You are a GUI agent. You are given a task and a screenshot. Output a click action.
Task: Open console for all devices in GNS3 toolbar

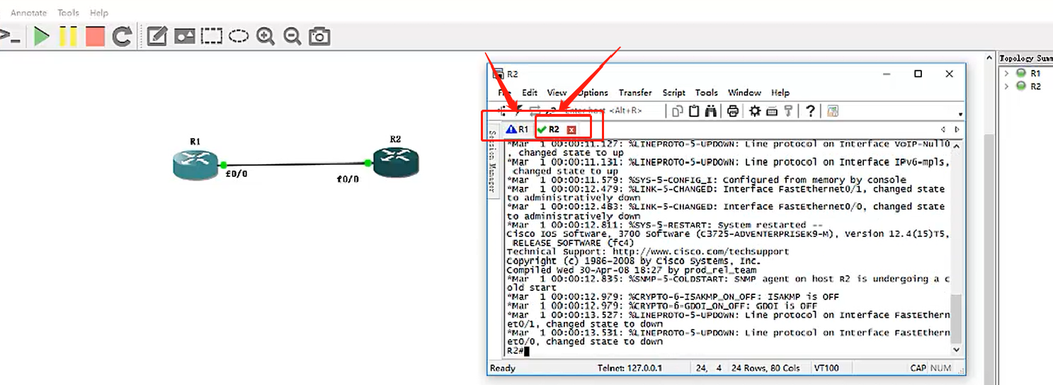coord(10,36)
